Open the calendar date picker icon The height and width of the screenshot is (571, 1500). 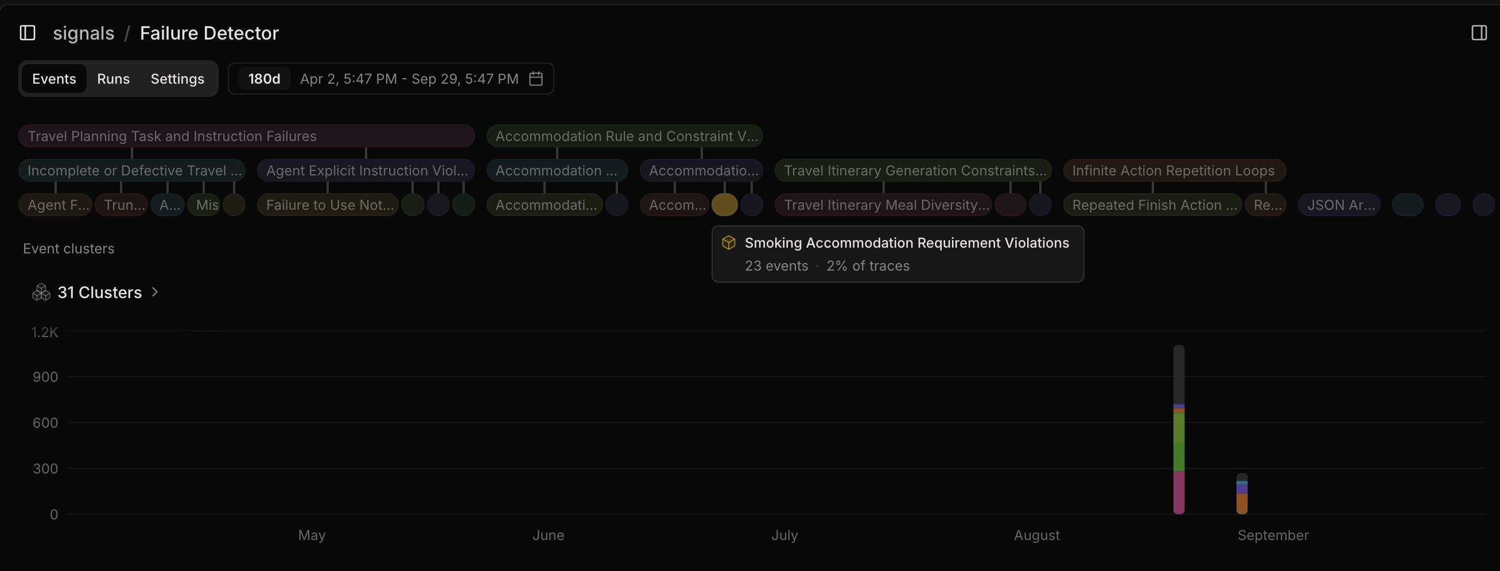coord(536,79)
